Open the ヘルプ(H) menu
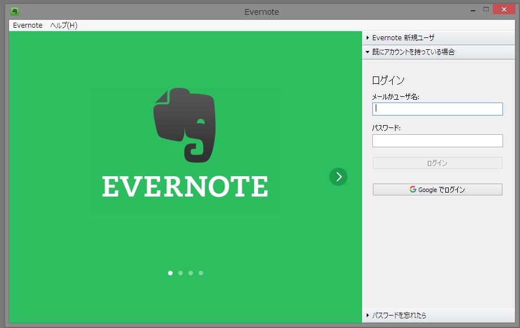Viewport: 520px width, 328px height. 64,25
